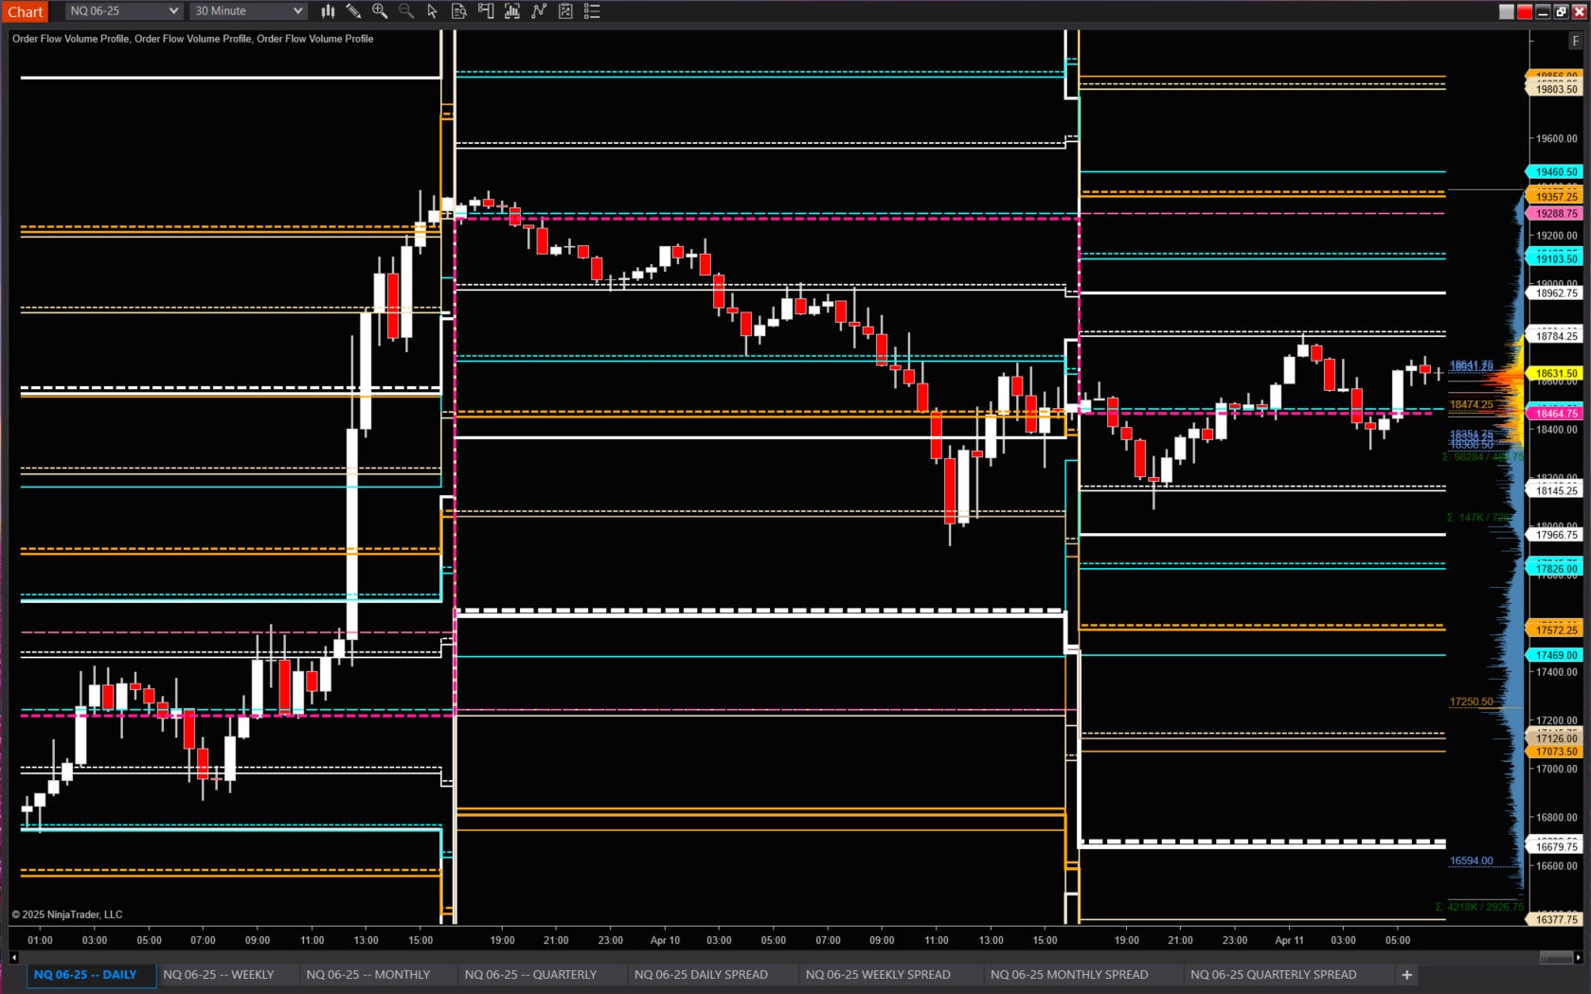Open the 30 Minute interval dropdown
Screen dimensions: 1591x994
pos(248,11)
